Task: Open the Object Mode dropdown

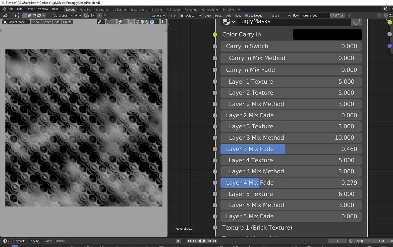Action: click(x=16, y=22)
